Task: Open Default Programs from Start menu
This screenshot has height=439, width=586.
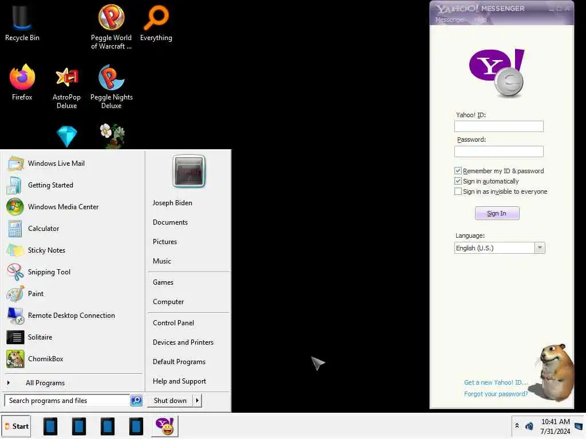Action: [x=179, y=362]
